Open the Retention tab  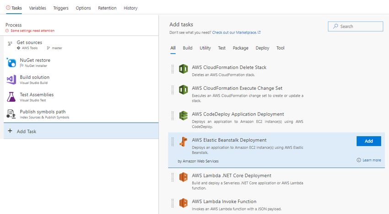(107, 8)
